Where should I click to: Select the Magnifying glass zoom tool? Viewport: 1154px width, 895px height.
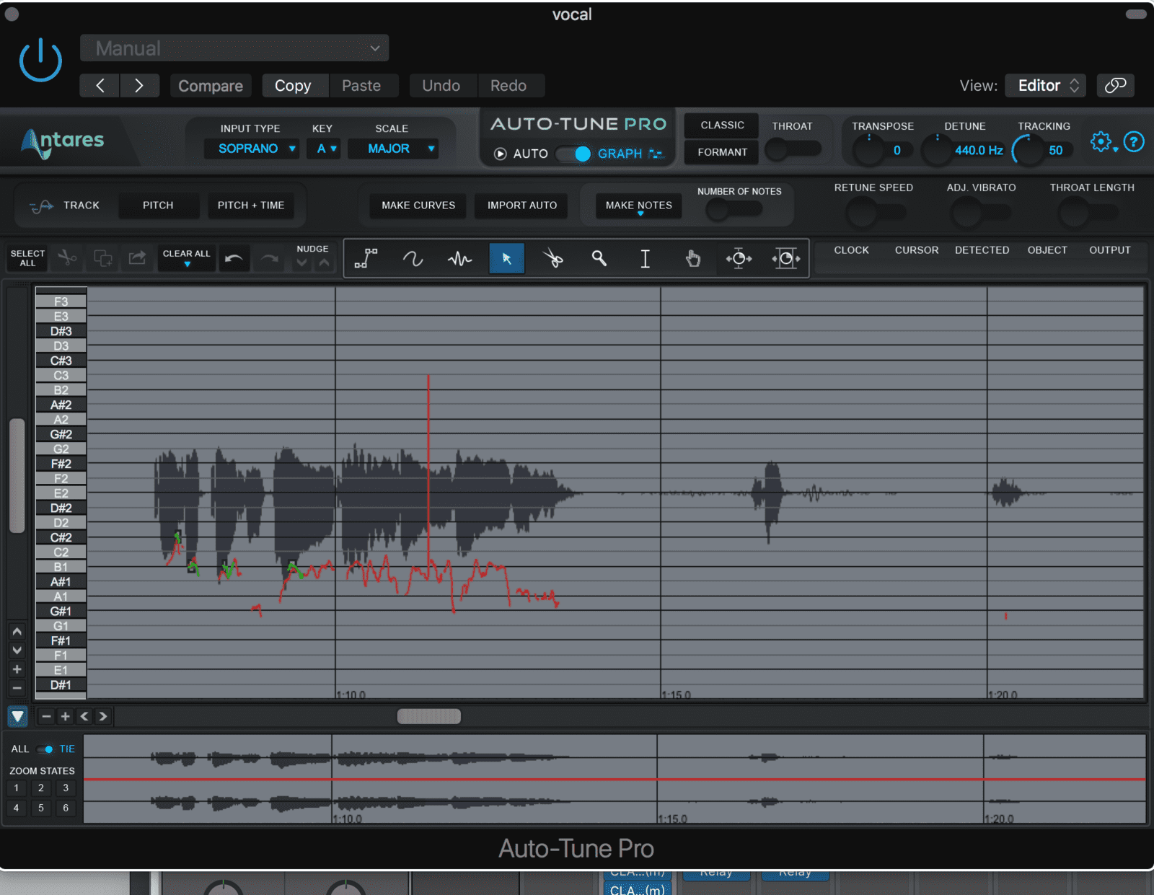tap(599, 258)
